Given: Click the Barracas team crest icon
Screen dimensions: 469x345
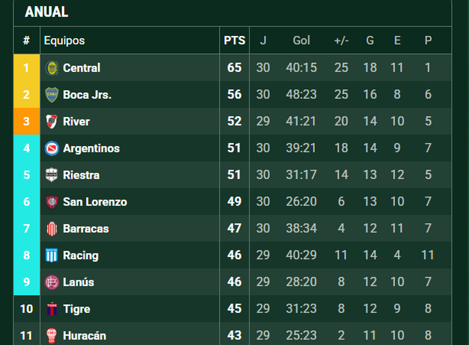Looking at the screenshot, I should (x=52, y=229).
